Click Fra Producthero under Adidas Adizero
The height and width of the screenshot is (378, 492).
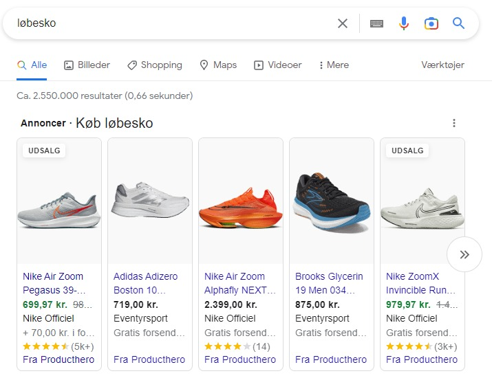point(149,359)
